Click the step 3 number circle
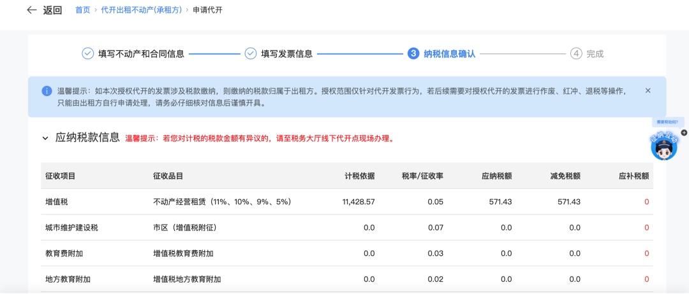 click(x=413, y=53)
